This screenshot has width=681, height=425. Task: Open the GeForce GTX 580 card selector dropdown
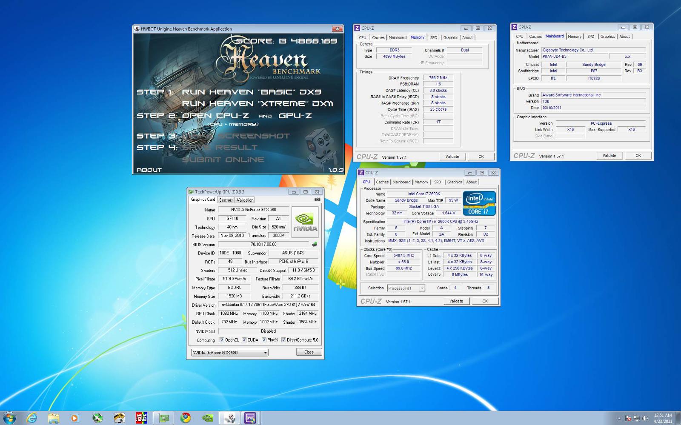pos(229,353)
